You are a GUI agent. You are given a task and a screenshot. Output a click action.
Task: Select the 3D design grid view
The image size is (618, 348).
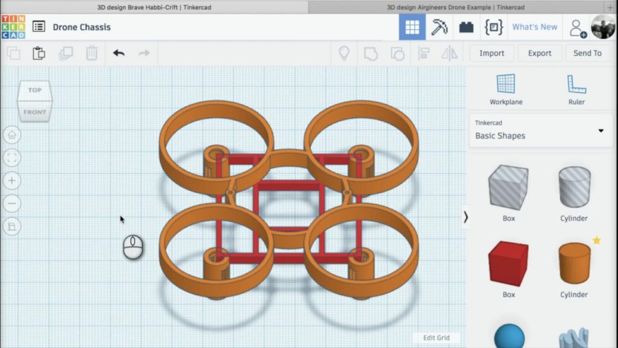point(412,27)
